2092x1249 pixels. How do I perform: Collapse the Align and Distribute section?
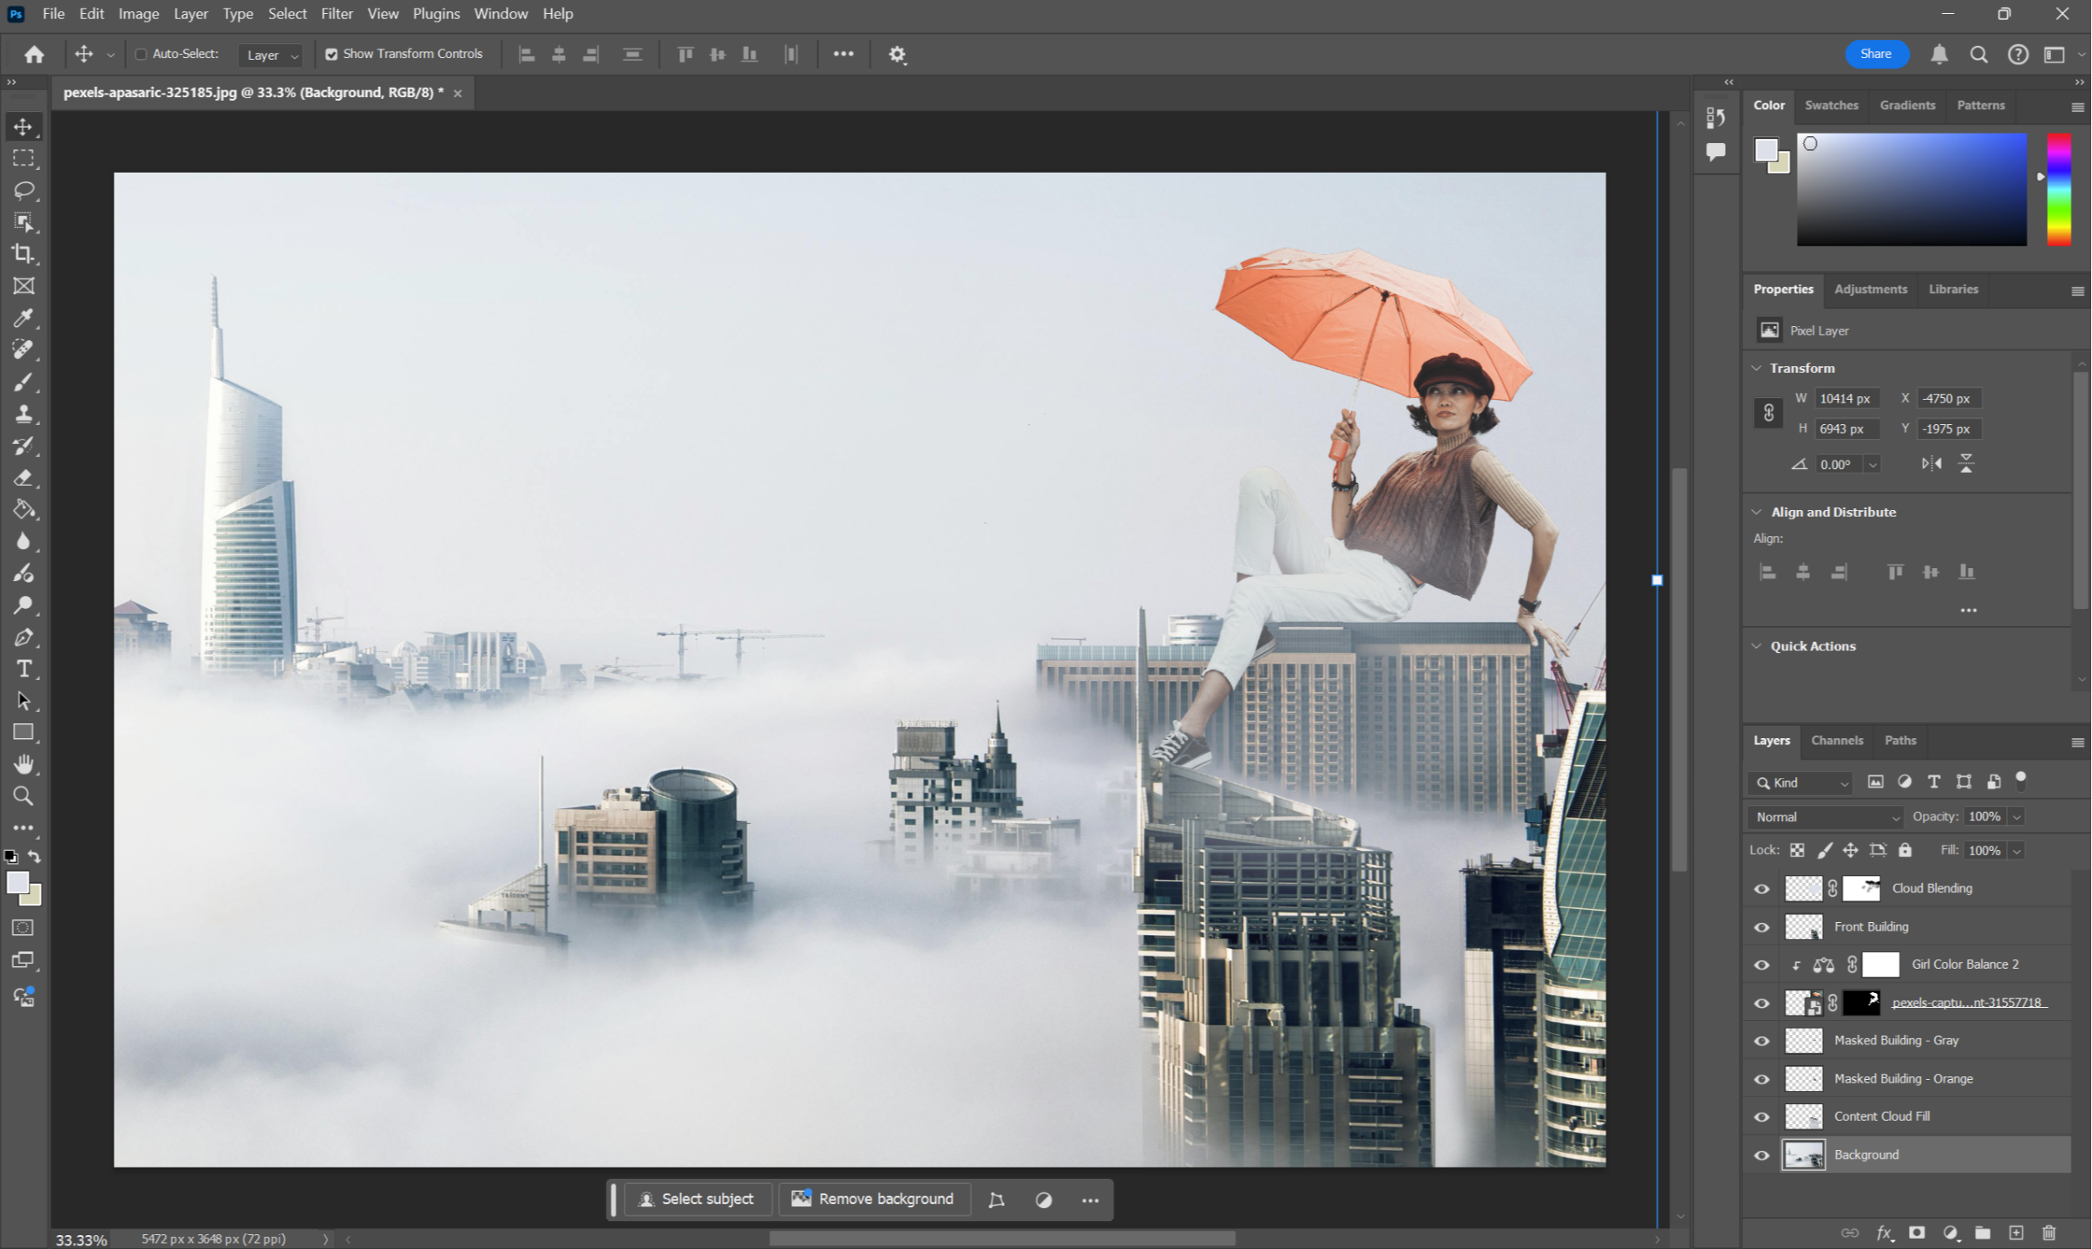(x=1757, y=512)
